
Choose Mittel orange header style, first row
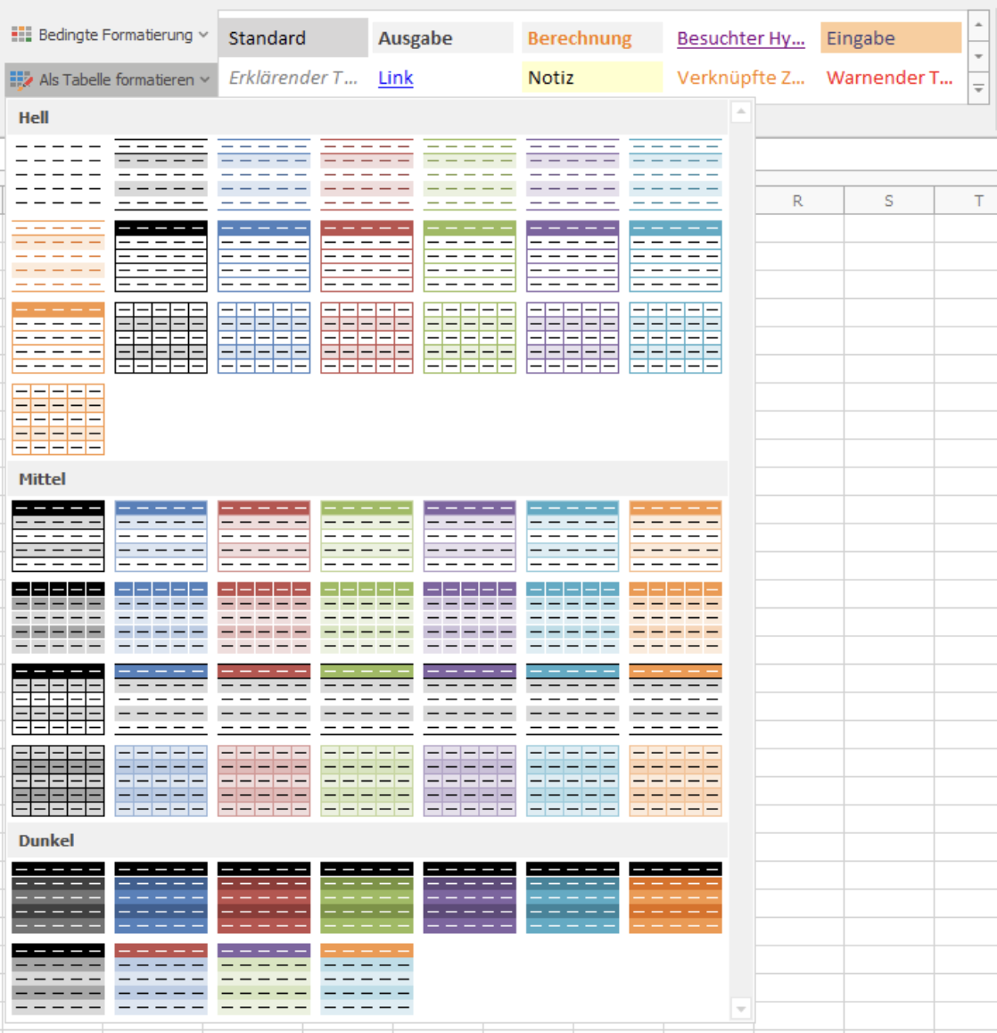click(x=676, y=536)
